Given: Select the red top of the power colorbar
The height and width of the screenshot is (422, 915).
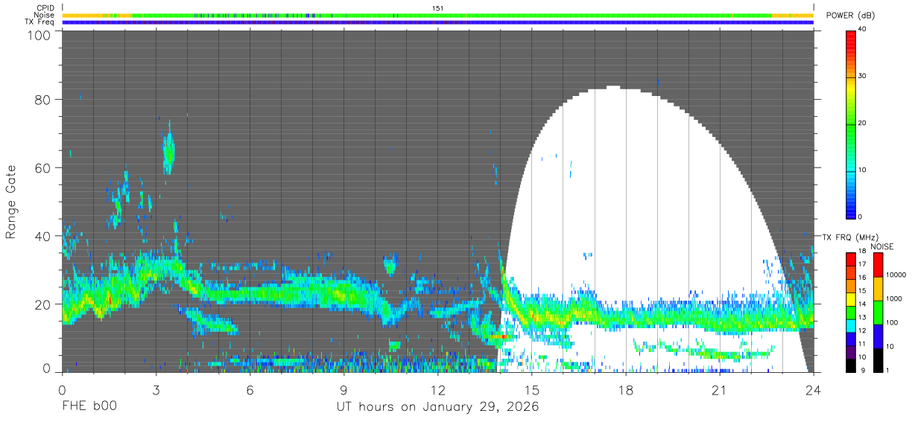Looking at the screenshot, I should point(851,36).
